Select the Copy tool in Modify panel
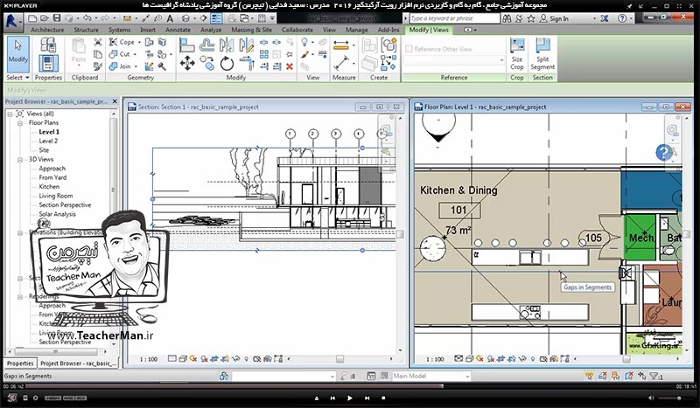The height and width of the screenshot is (408, 700). pos(206,63)
